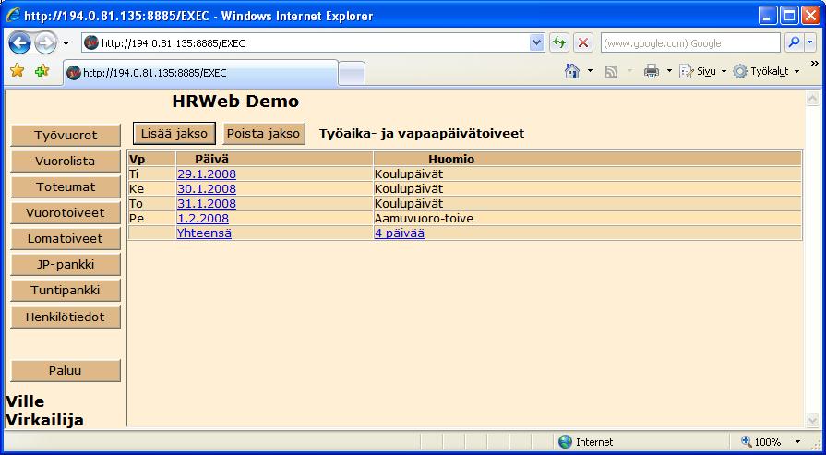The image size is (826, 455).
Task: Click the Internet zone globe icon
Action: tap(565, 442)
